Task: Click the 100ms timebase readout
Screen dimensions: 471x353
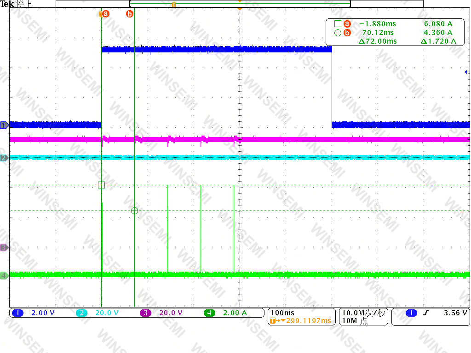Action: tap(283, 313)
